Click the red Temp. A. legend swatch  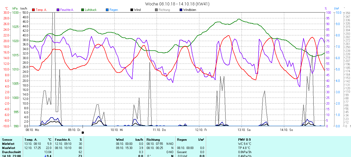33,10
